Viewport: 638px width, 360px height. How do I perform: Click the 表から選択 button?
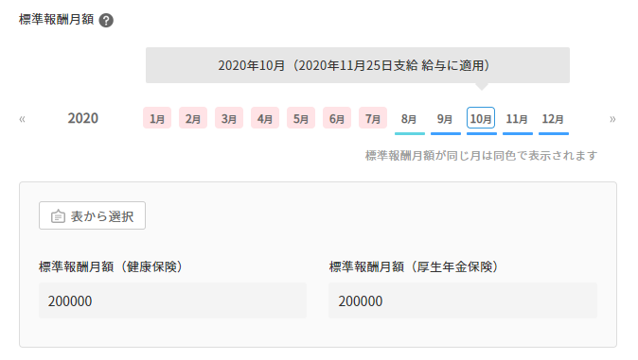pos(93,215)
